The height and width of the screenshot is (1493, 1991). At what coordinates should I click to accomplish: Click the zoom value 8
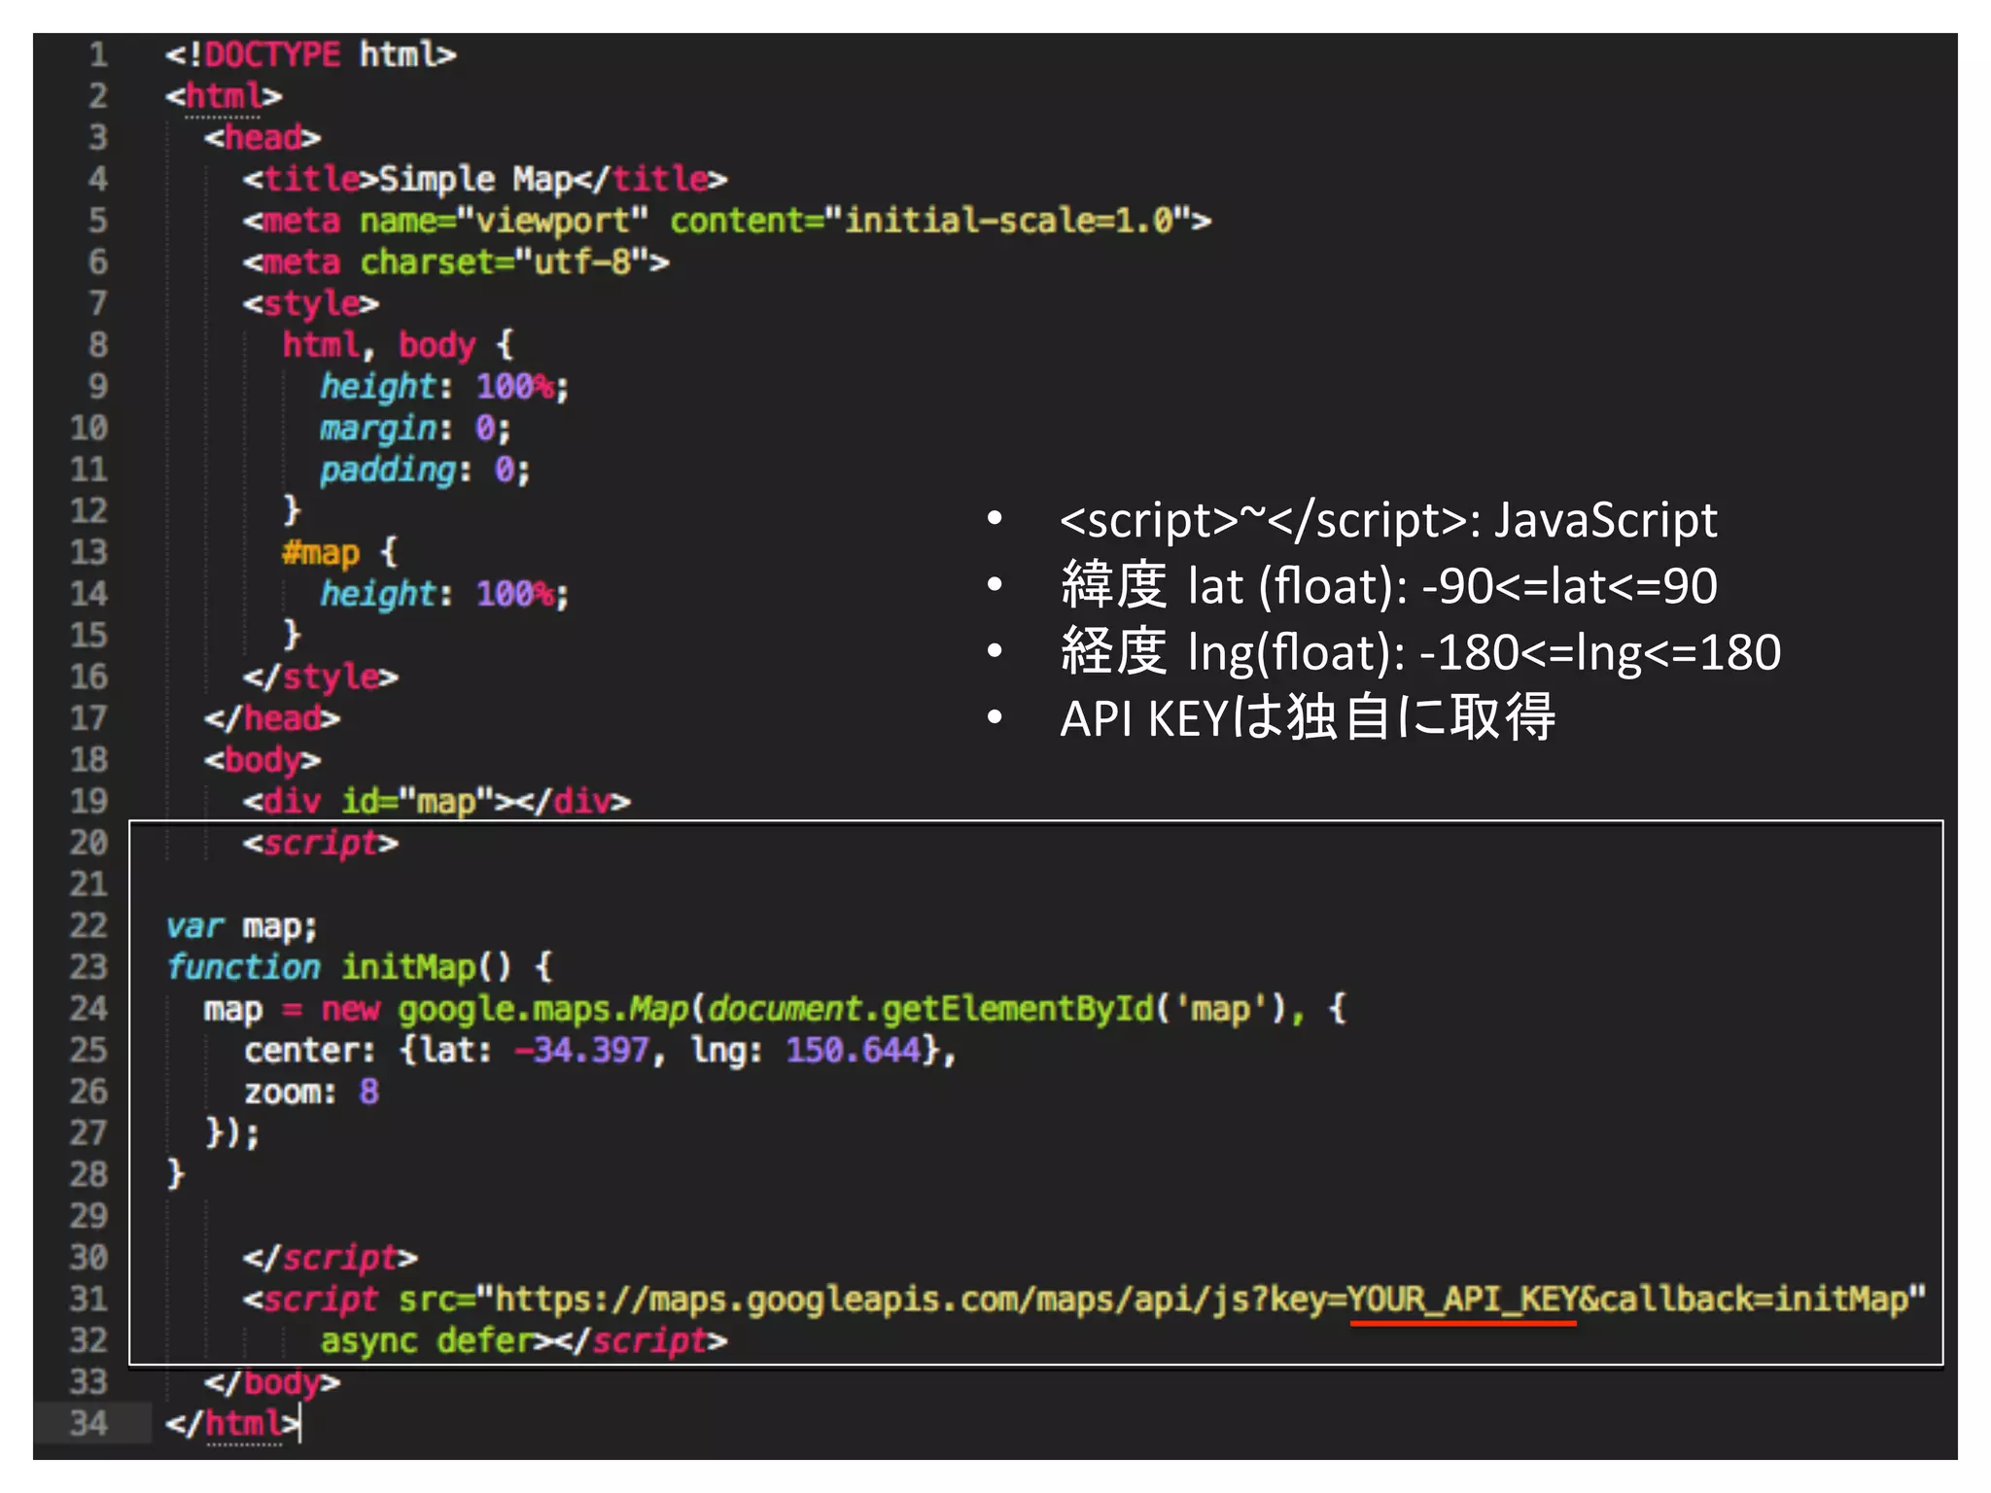click(x=368, y=1093)
